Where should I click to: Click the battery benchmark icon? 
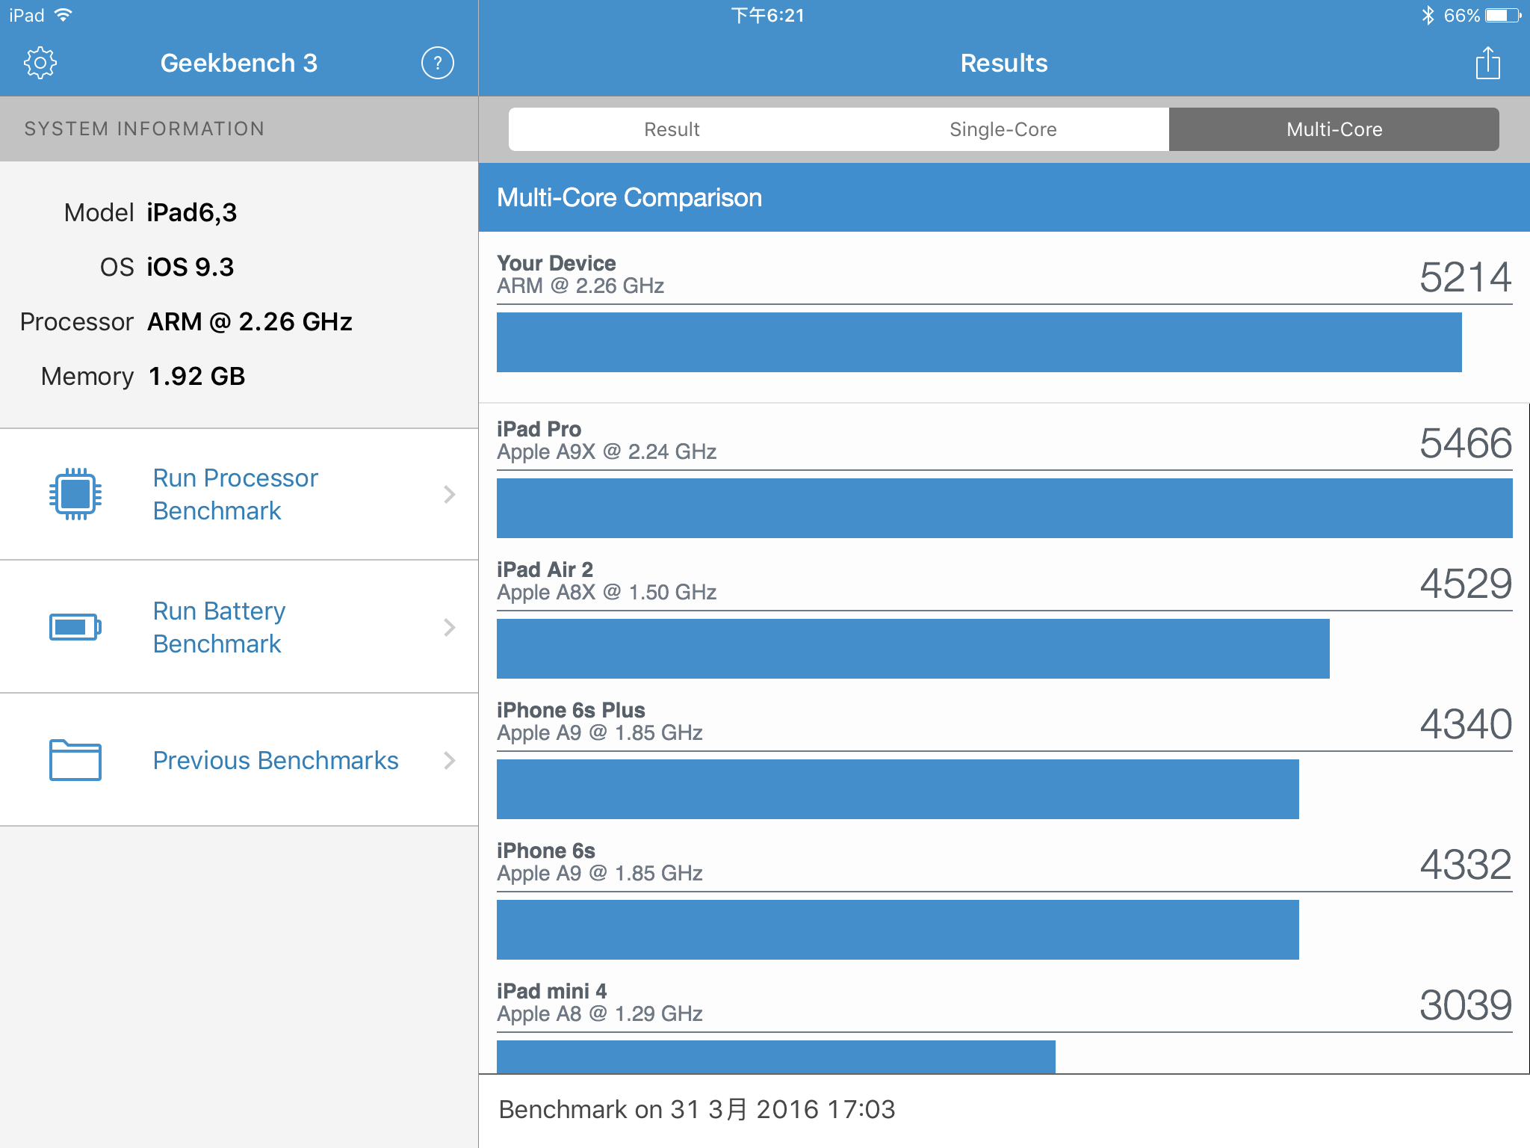click(75, 627)
